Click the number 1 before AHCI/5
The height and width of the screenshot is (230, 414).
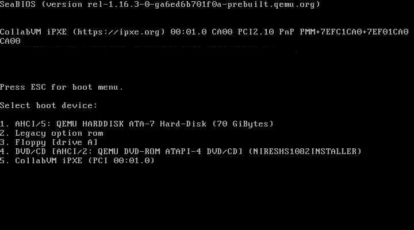[x=3, y=124]
